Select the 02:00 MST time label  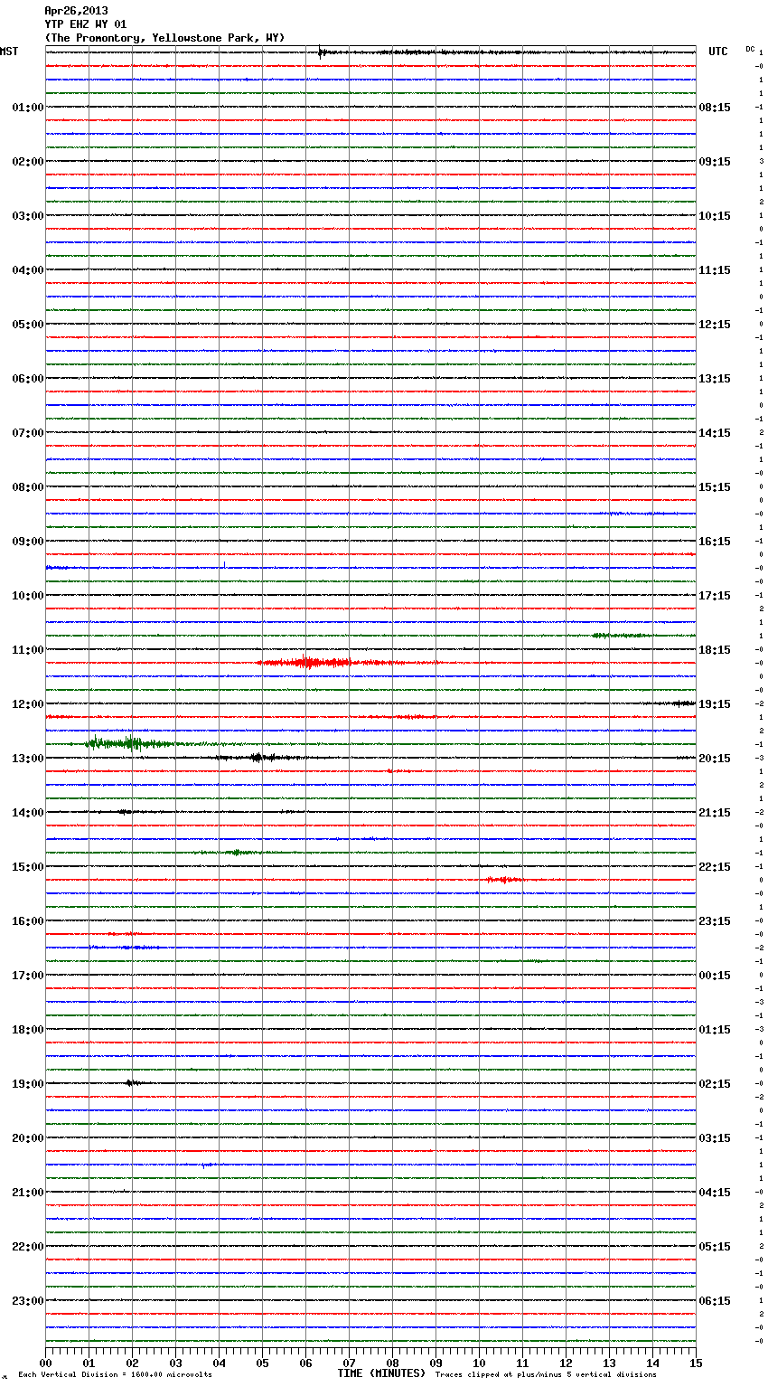tap(28, 162)
